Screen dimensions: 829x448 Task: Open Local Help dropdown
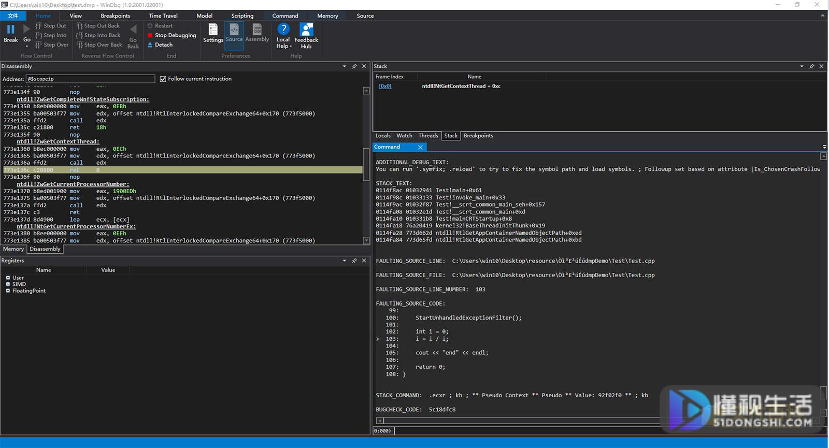(283, 36)
